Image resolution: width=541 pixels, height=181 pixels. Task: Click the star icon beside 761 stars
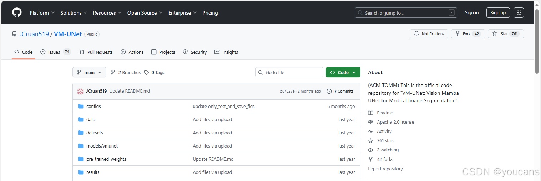pyautogui.click(x=370, y=140)
